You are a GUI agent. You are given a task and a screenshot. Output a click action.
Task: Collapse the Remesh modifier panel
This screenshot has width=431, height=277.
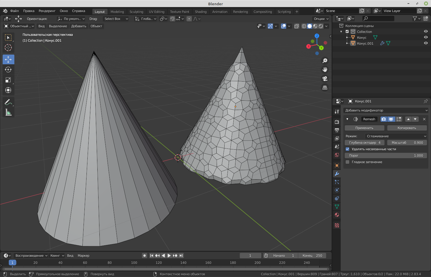coord(347,119)
